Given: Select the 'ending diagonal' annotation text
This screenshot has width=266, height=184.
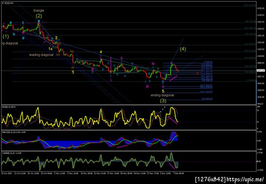Looking at the screenshot, I should coord(162,95).
